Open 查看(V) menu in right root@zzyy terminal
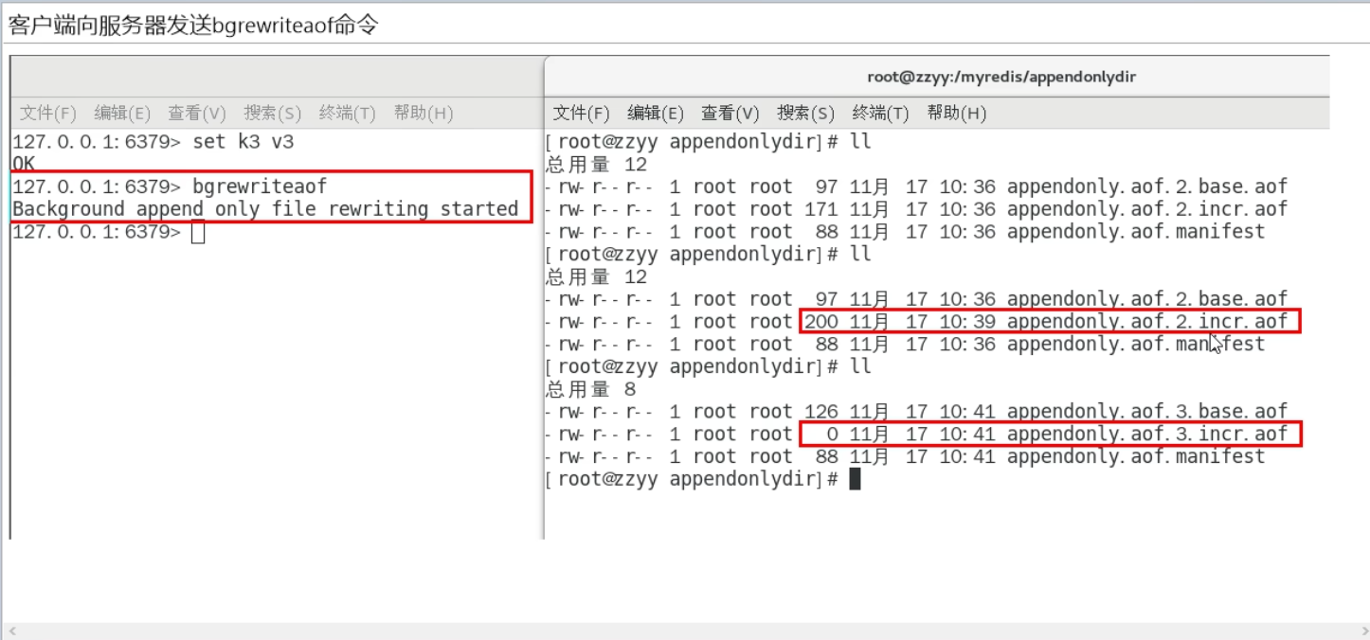This screenshot has width=1370, height=640. (730, 114)
